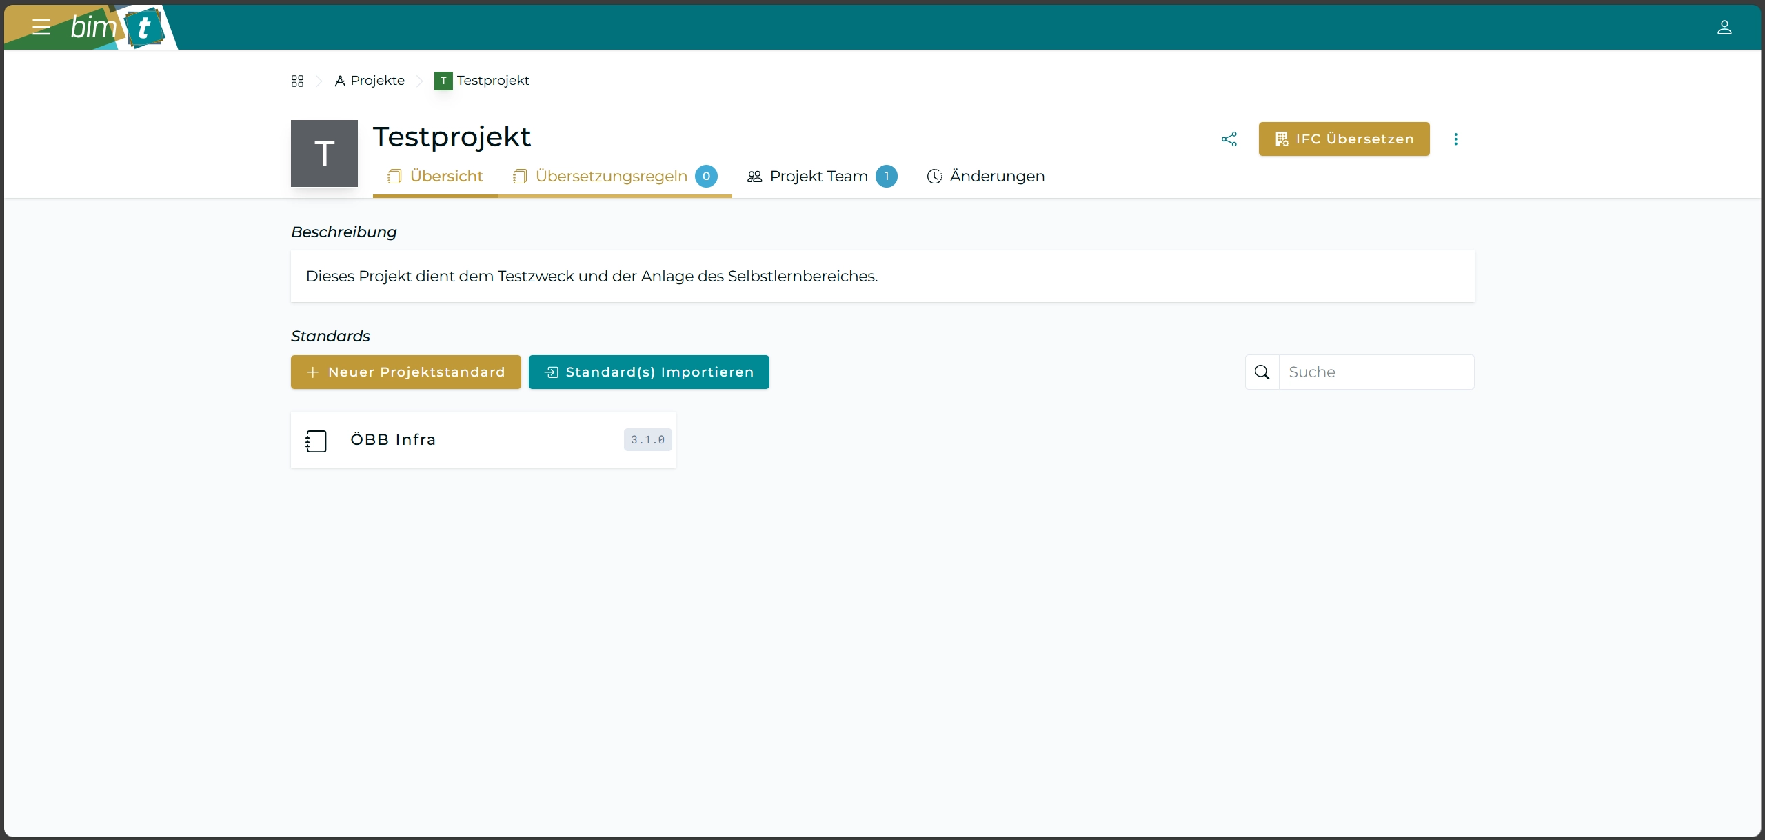Click the clock icon beside Änderungen
This screenshot has height=840, width=1765.
point(934,177)
